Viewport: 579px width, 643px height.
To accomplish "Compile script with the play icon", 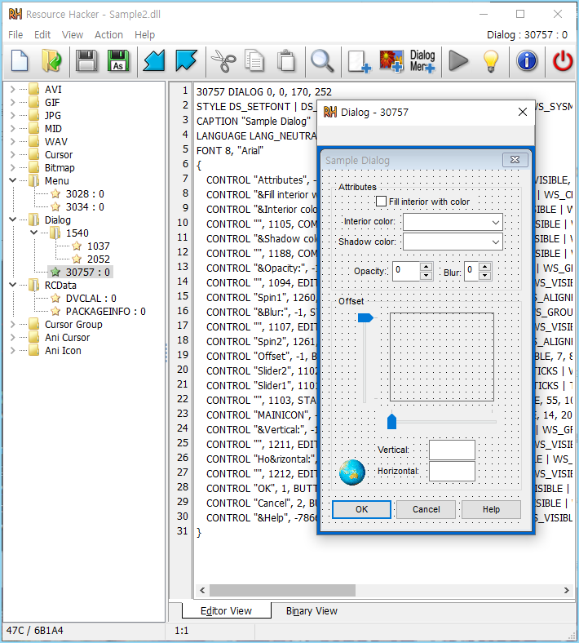I will (458, 60).
